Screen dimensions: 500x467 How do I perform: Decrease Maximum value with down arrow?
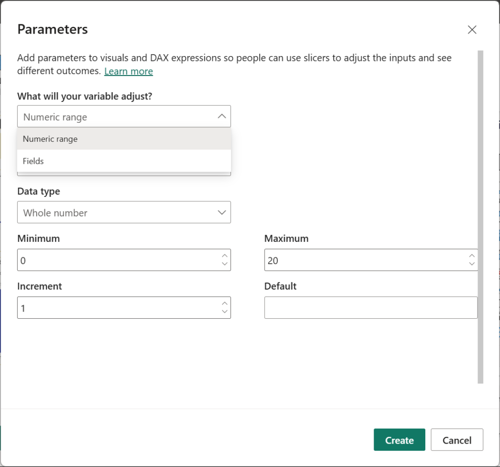click(471, 264)
